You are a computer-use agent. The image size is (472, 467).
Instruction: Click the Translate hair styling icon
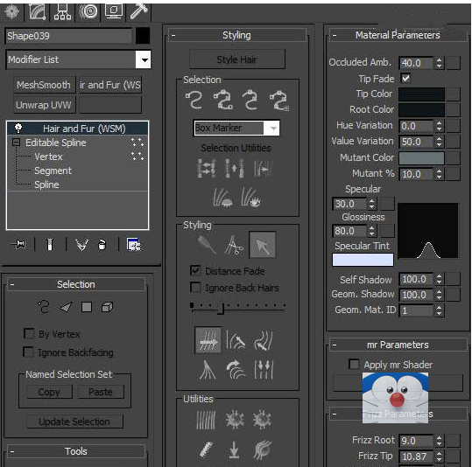pos(208,340)
